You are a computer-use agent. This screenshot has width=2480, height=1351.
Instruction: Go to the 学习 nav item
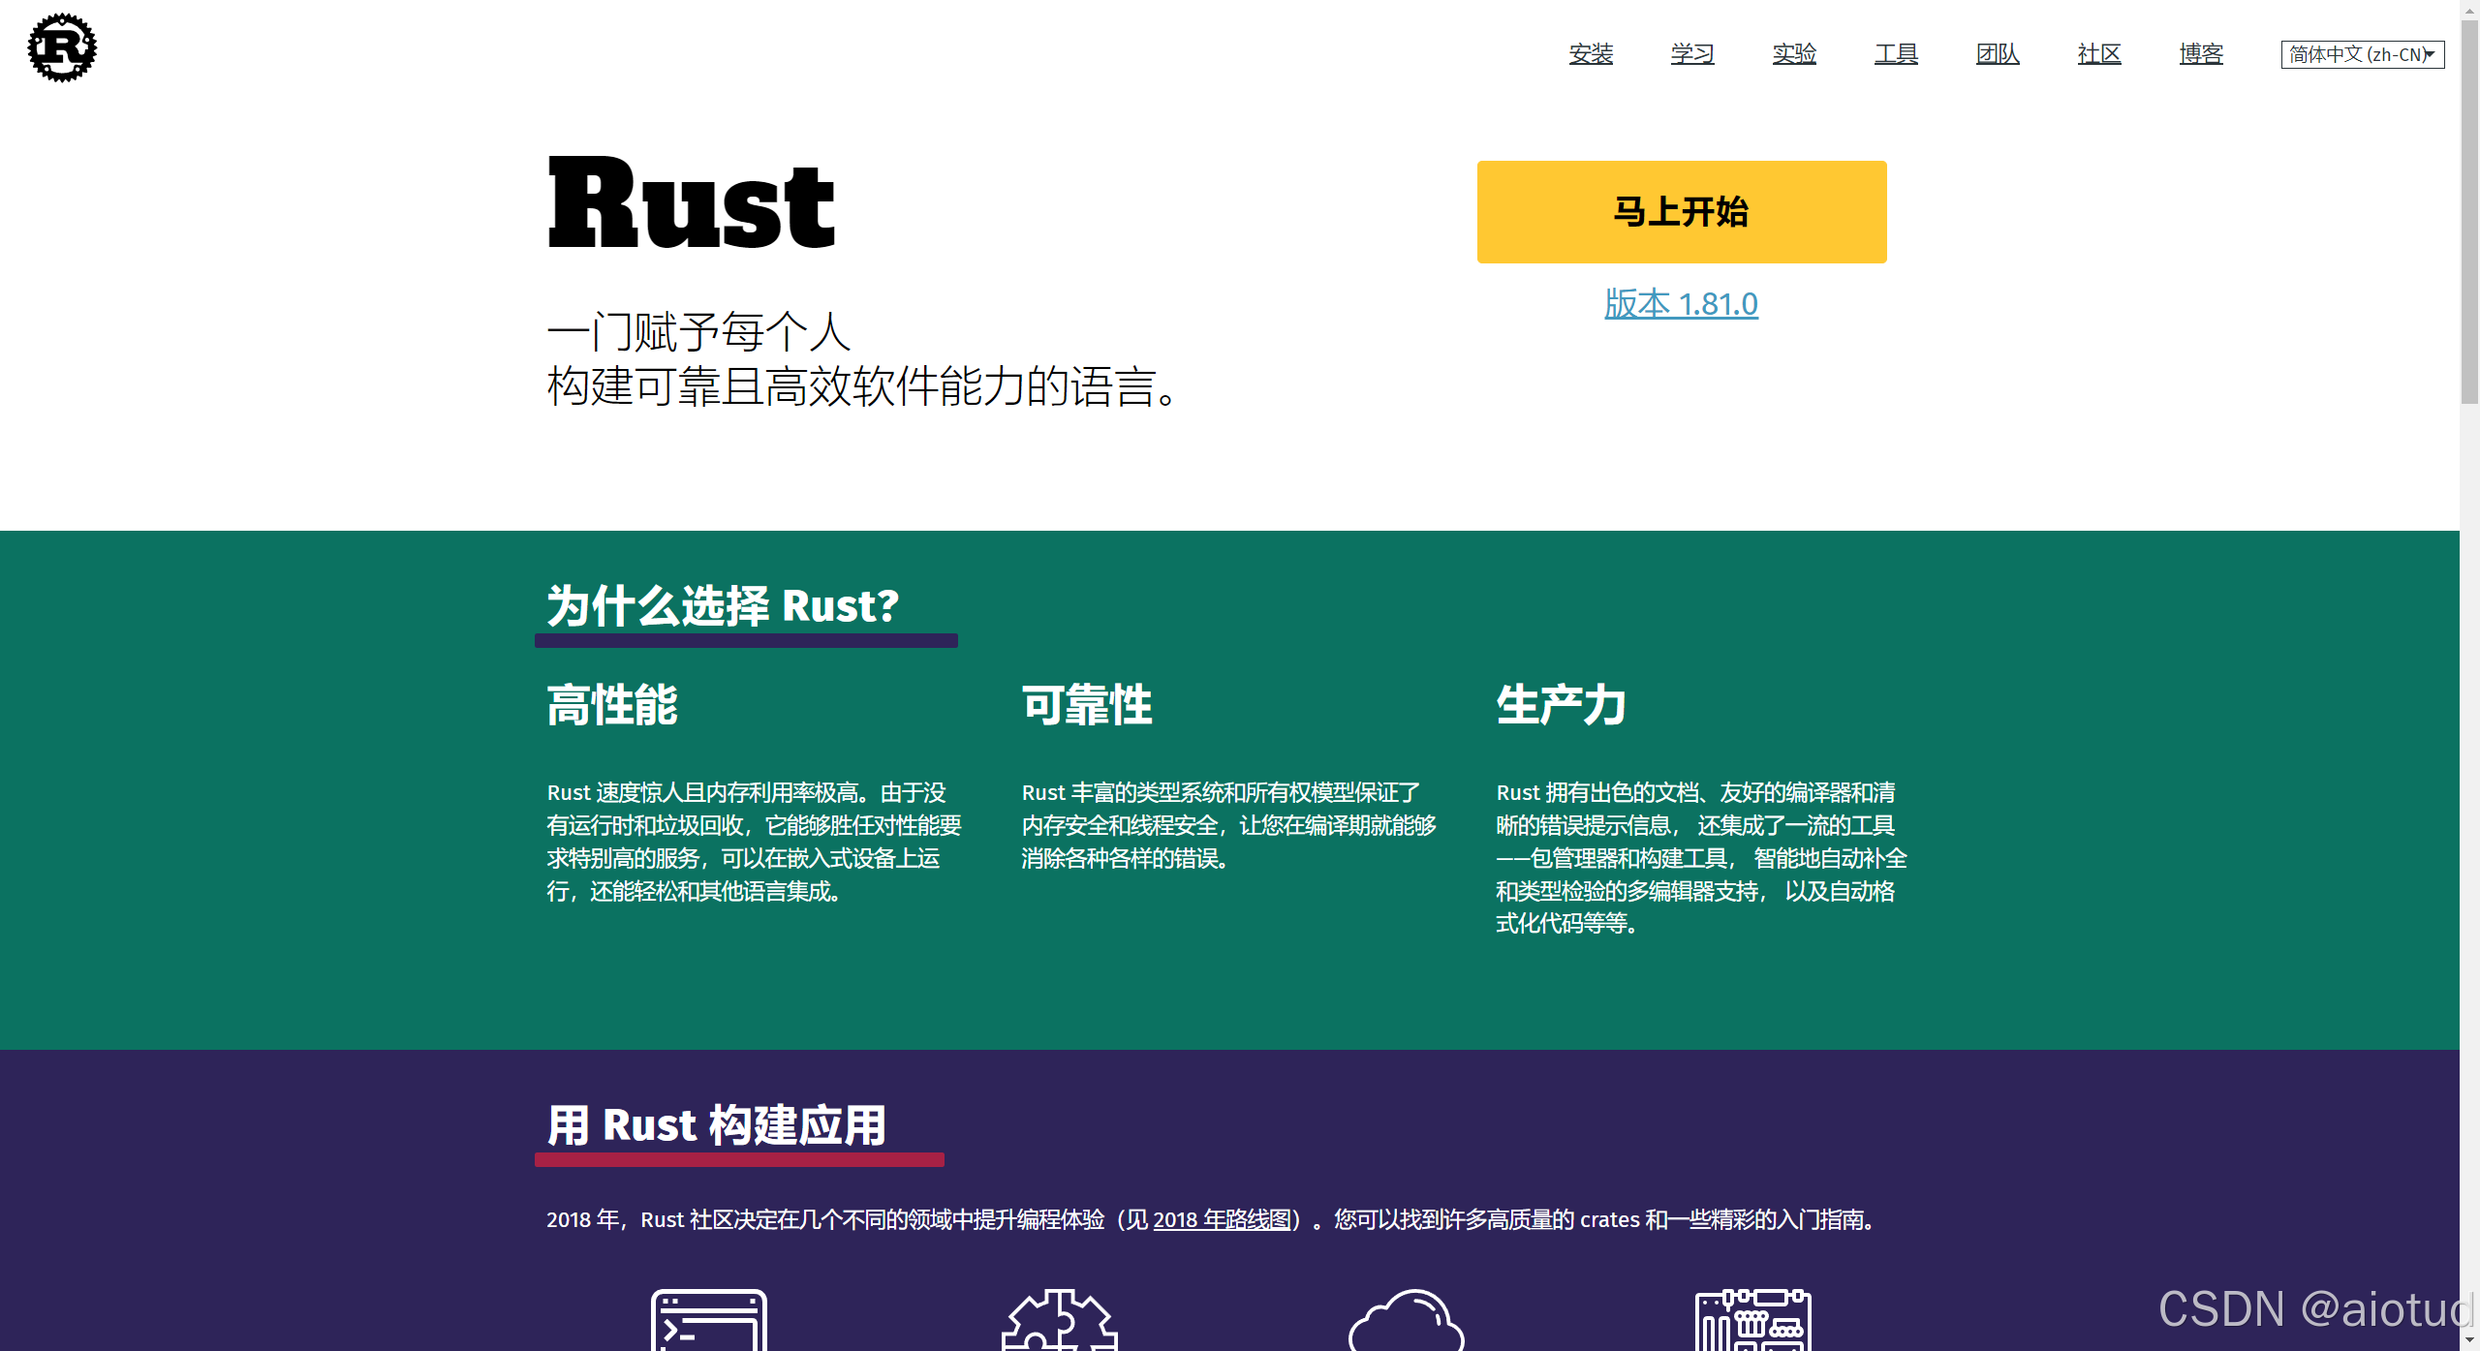coord(1692,54)
